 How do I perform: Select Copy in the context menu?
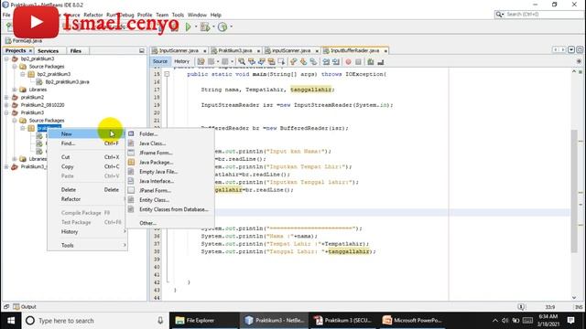coord(88,166)
